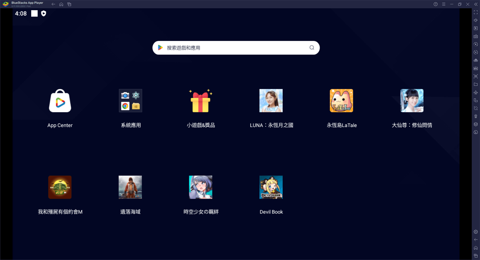Click the Google Play logo in search bar
480x260 pixels.
[160, 47]
